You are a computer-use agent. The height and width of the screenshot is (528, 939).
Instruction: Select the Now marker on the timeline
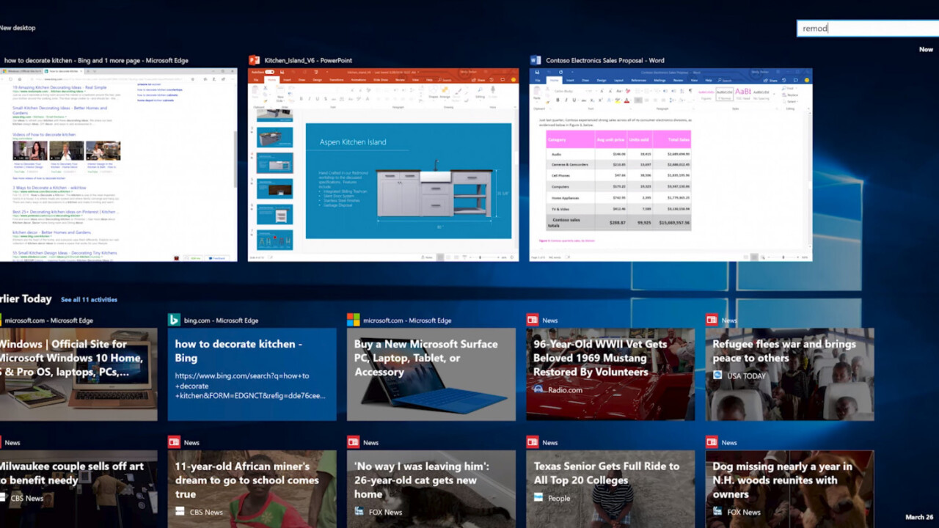(926, 50)
